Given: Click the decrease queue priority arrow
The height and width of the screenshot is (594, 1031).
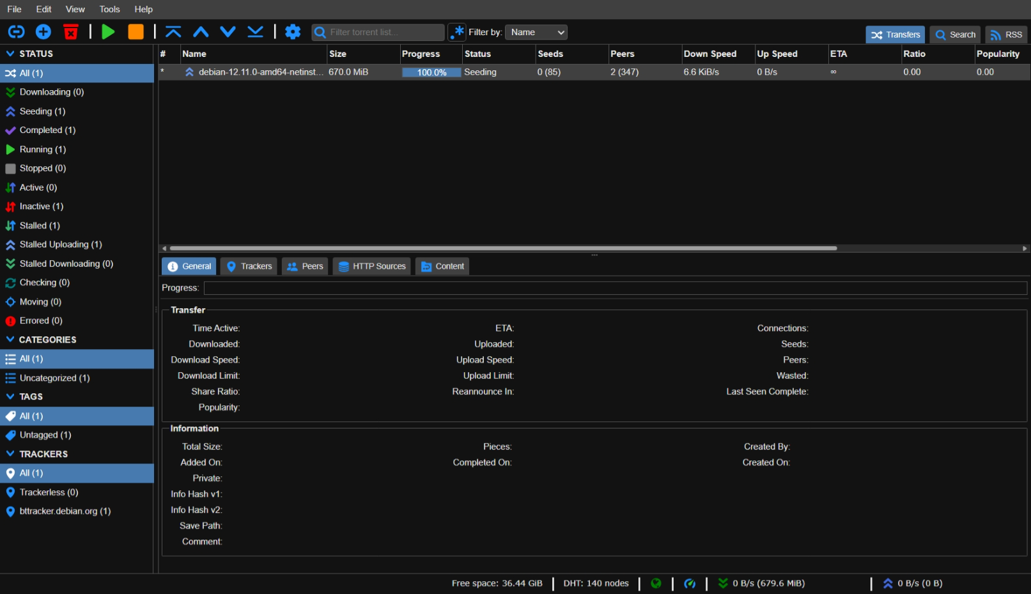Looking at the screenshot, I should coord(228,32).
